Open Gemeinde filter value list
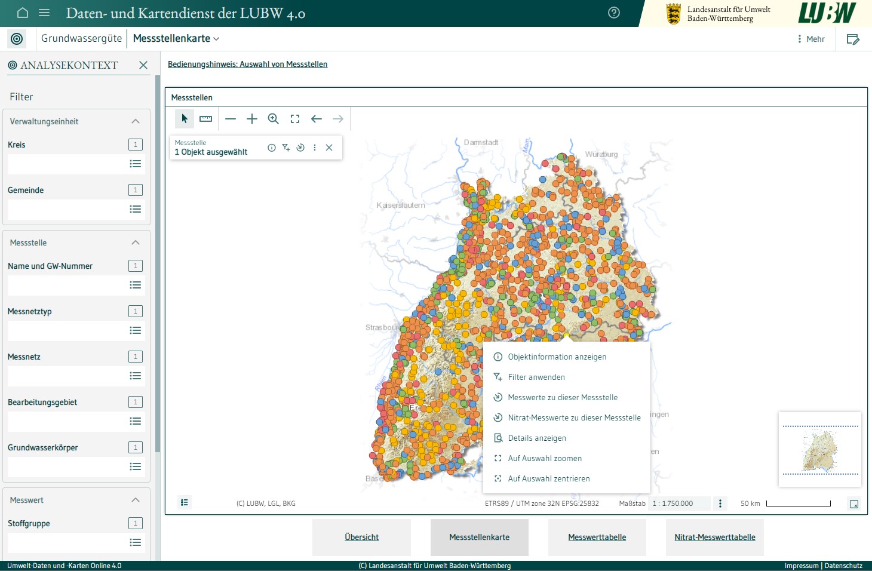Viewport: 872px width, 571px height. [x=136, y=209]
